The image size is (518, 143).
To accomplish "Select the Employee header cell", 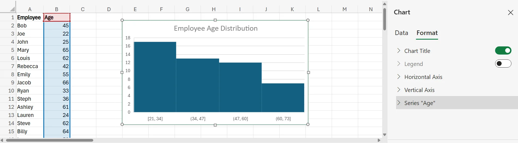I will tap(30, 17).
